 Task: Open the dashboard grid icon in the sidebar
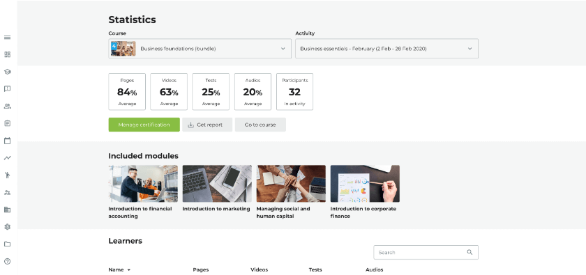click(7, 54)
